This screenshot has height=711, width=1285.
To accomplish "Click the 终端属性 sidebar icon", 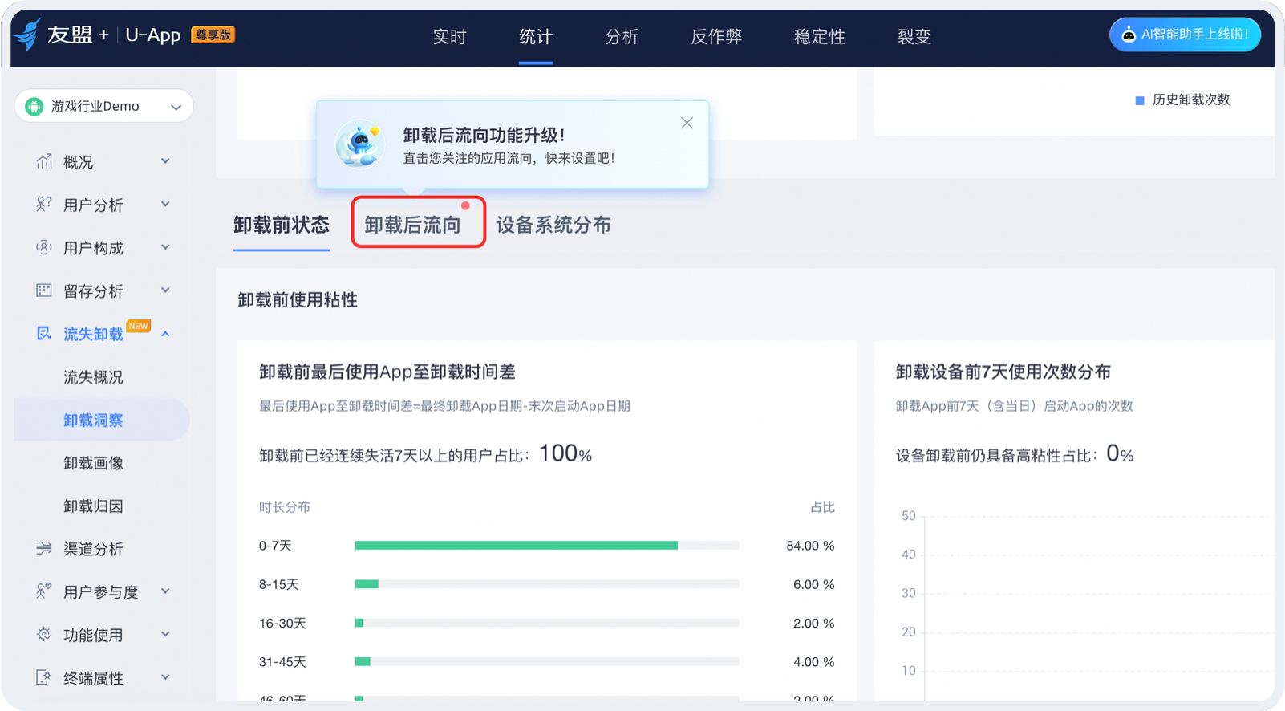I will pyautogui.click(x=44, y=677).
